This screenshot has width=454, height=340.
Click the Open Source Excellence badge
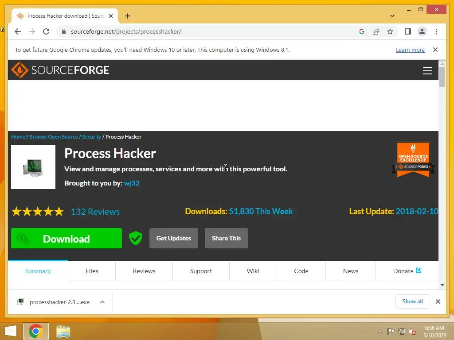coord(413,159)
